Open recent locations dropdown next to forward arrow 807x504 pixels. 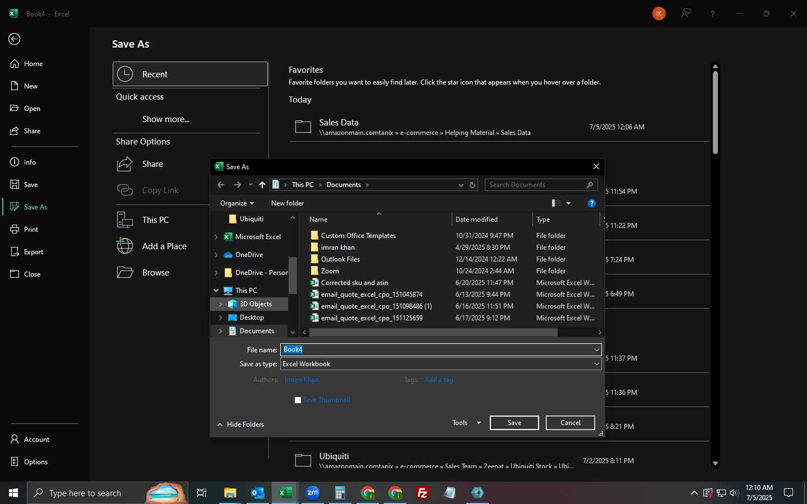click(251, 185)
